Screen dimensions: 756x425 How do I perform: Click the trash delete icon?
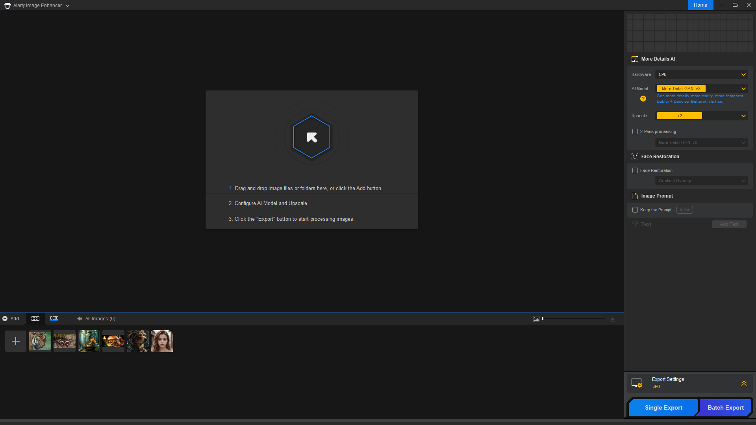[x=613, y=319]
